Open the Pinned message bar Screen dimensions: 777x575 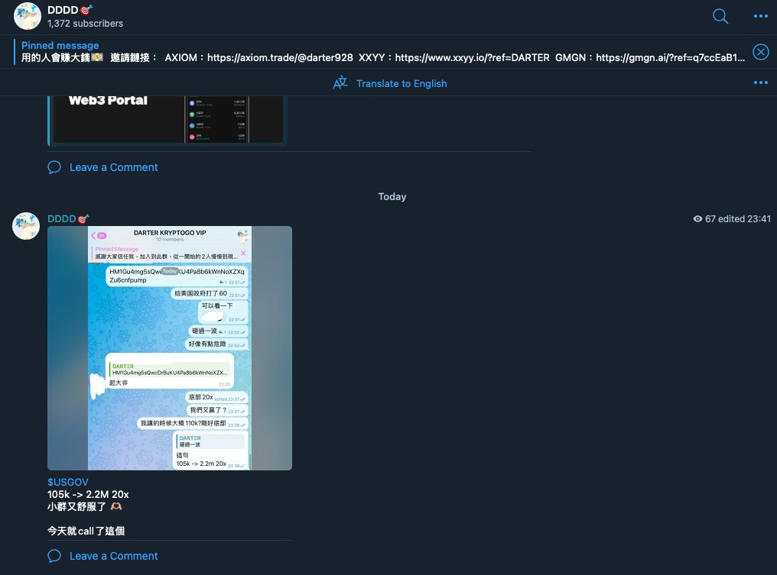click(x=382, y=51)
